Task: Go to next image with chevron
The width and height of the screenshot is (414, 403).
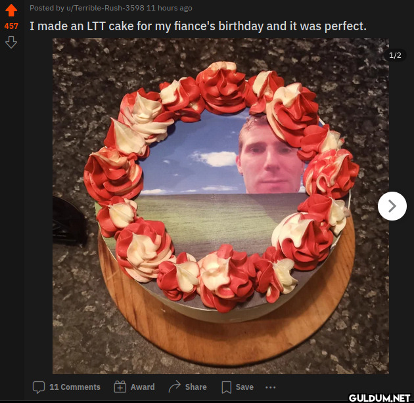Action: point(392,206)
